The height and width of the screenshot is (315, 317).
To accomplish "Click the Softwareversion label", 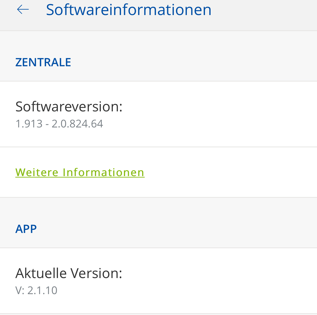I will point(69,106).
